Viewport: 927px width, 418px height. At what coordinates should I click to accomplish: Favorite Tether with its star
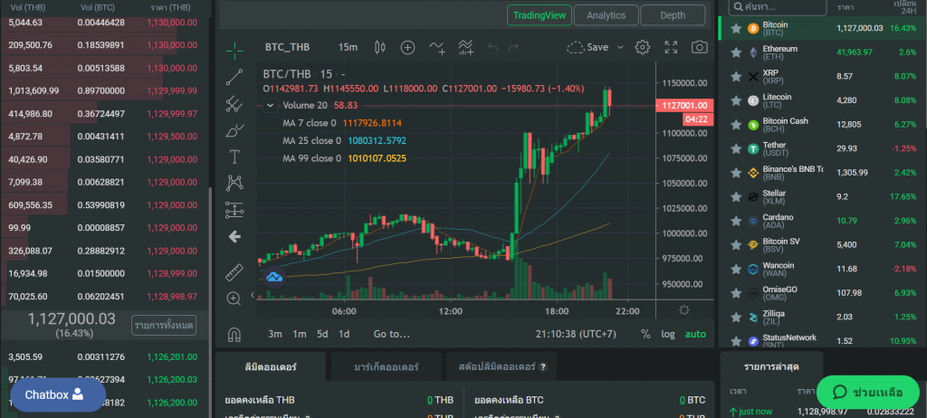(736, 149)
